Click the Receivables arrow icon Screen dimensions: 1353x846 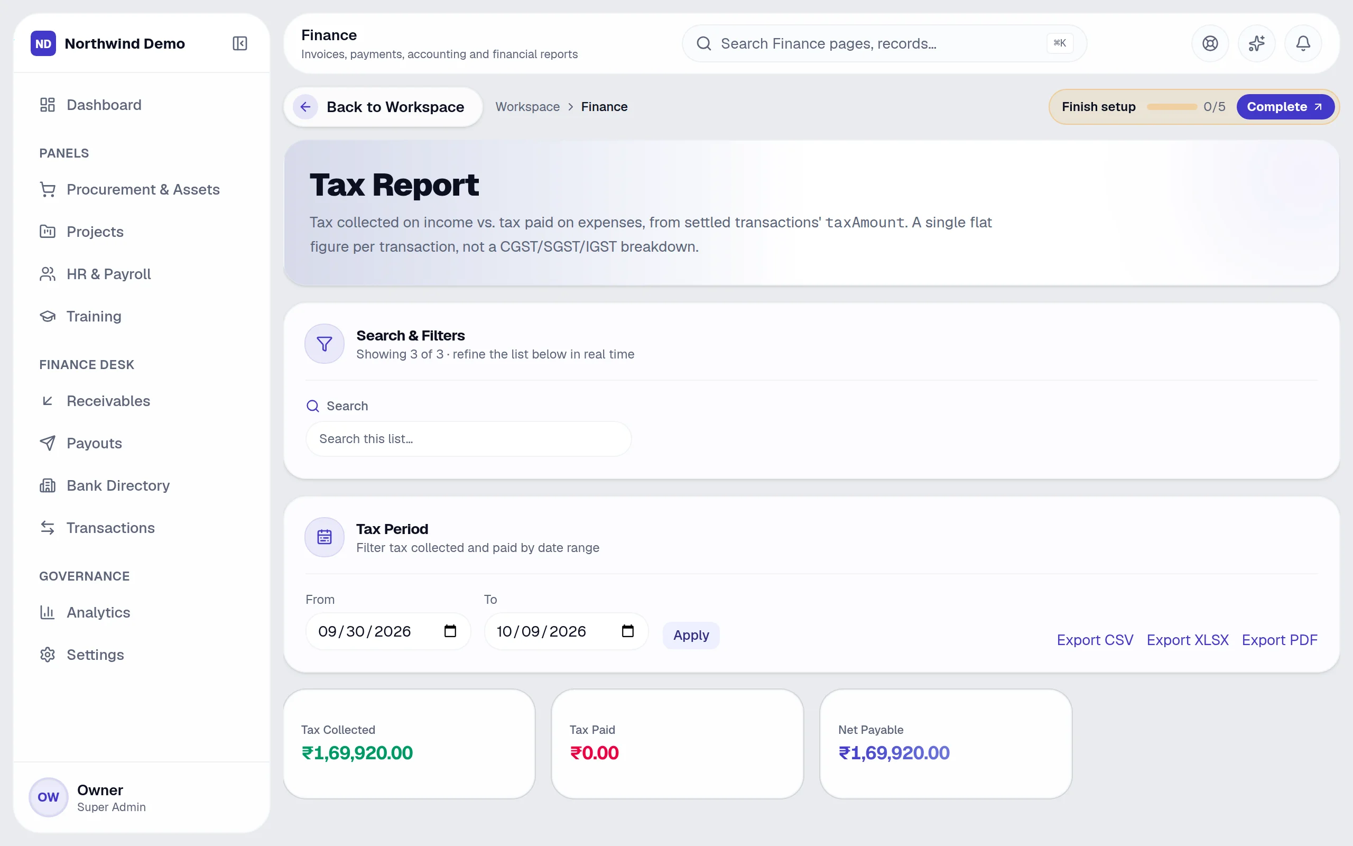point(48,401)
